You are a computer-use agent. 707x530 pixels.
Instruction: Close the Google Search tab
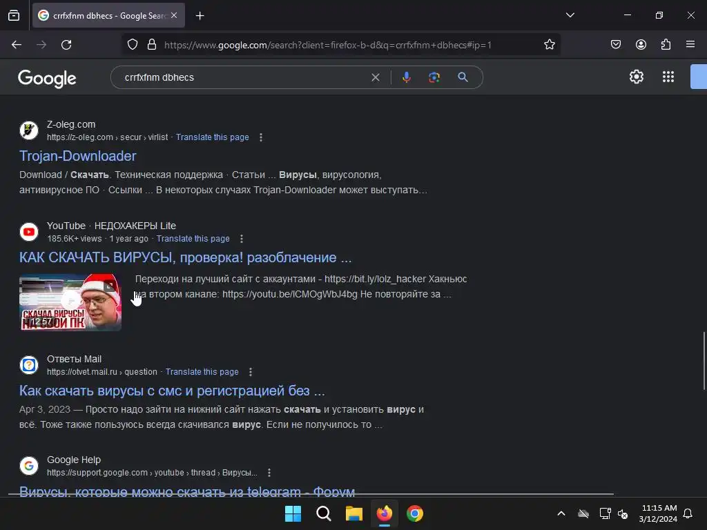[x=174, y=15]
